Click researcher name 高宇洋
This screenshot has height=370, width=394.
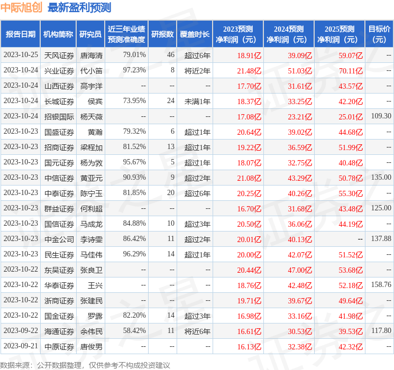91,86
